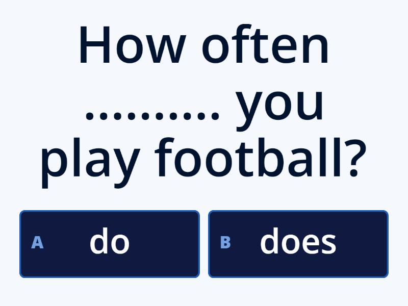Image resolution: width=408 pixels, height=306 pixels.
Task: Click the letter A label on answer option
Action: [x=36, y=243]
